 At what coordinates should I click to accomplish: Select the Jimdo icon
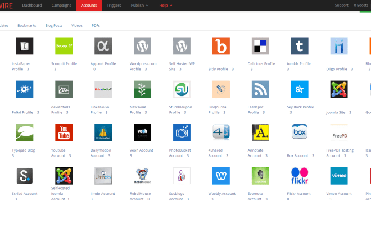click(x=103, y=176)
